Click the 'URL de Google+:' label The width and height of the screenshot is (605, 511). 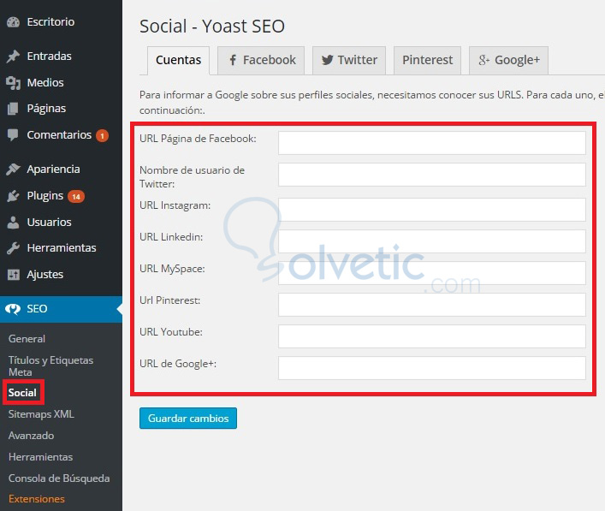tap(178, 364)
